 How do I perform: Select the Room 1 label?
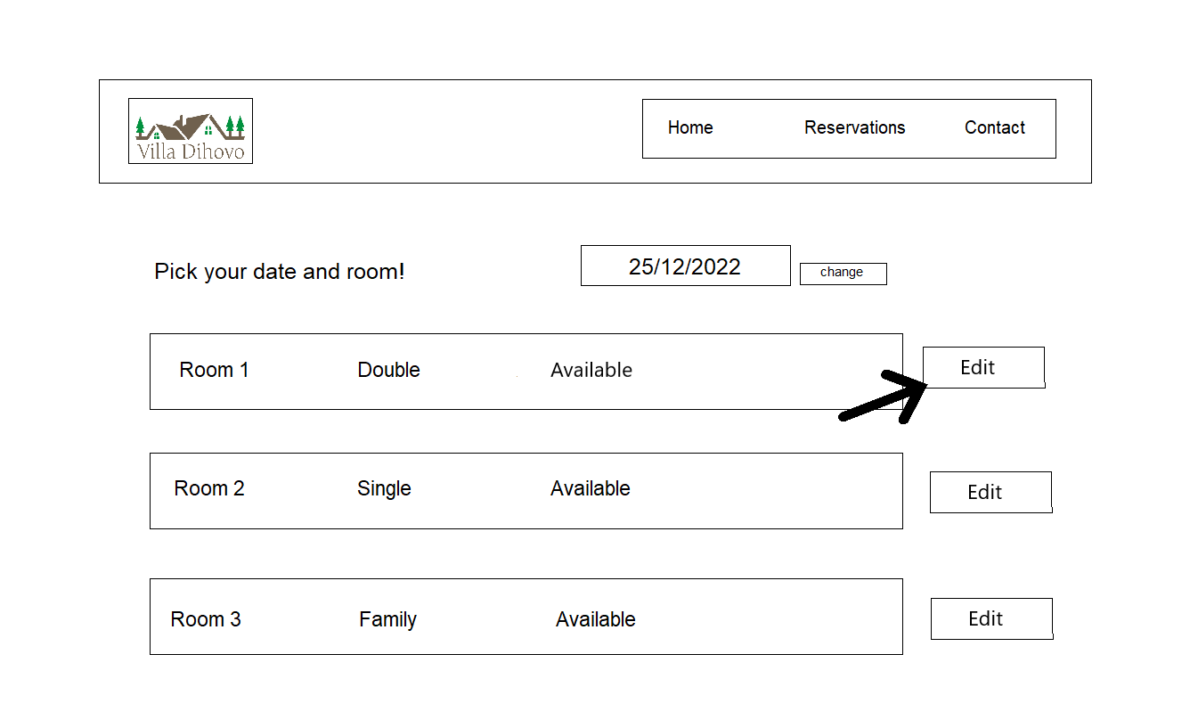pos(214,370)
